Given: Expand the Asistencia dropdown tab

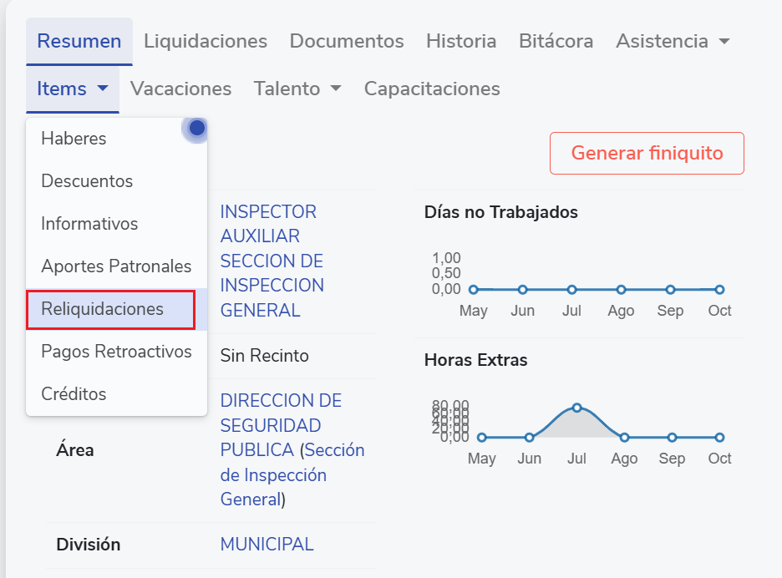Looking at the screenshot, I should tap(673, 41).
